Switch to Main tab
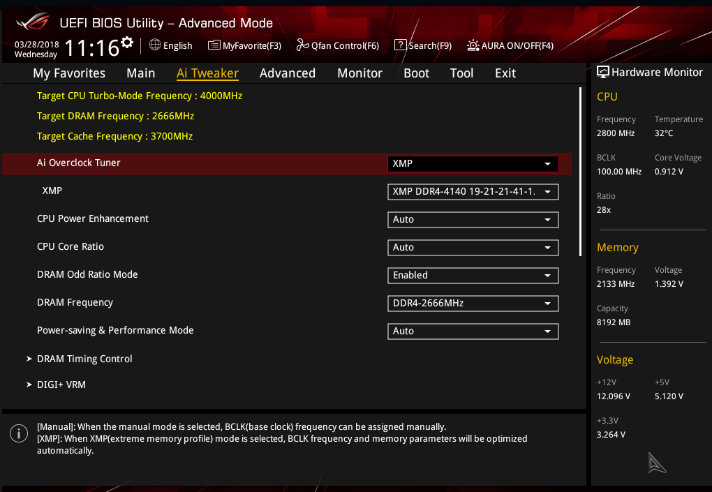 coord(141,73)
